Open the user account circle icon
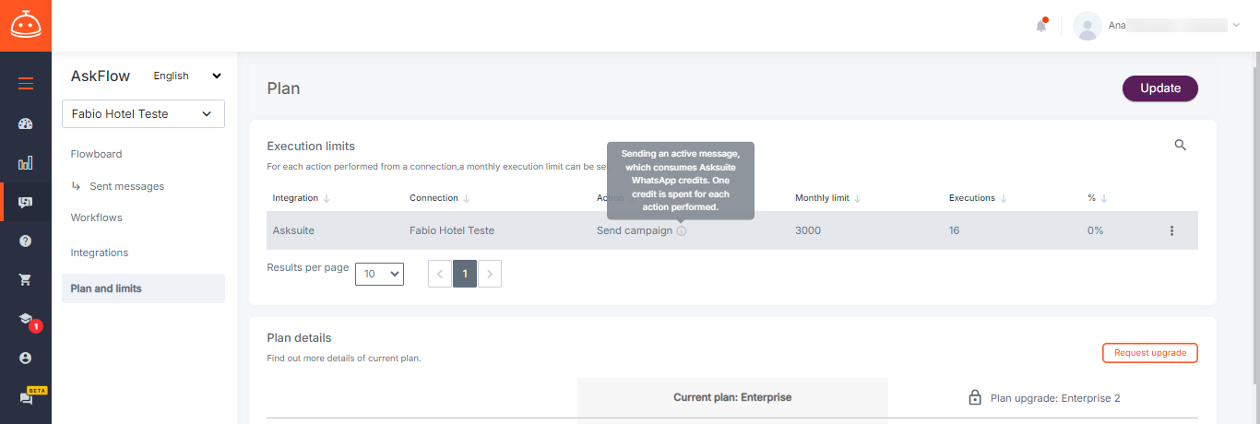This screenshot has width=1260, height=424. (26, 358)
